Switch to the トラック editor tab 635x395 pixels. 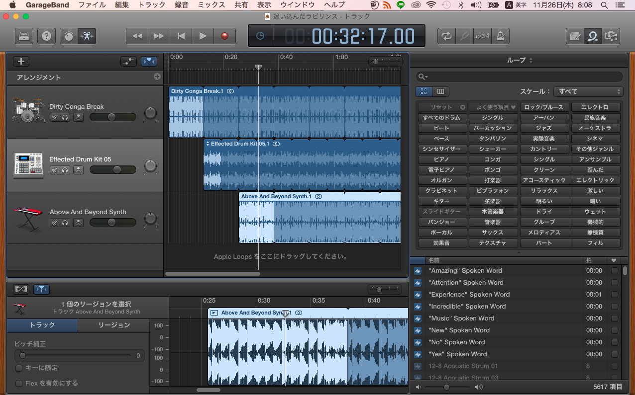pos(42,325)
